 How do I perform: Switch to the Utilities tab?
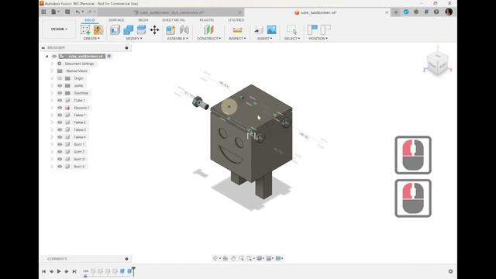pyautogui.click(x=236, y=20)
